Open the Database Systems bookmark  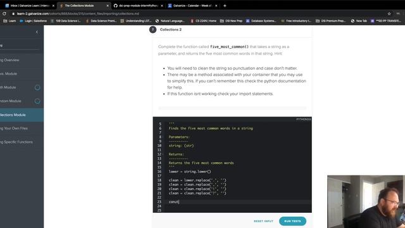pos(261,21)
